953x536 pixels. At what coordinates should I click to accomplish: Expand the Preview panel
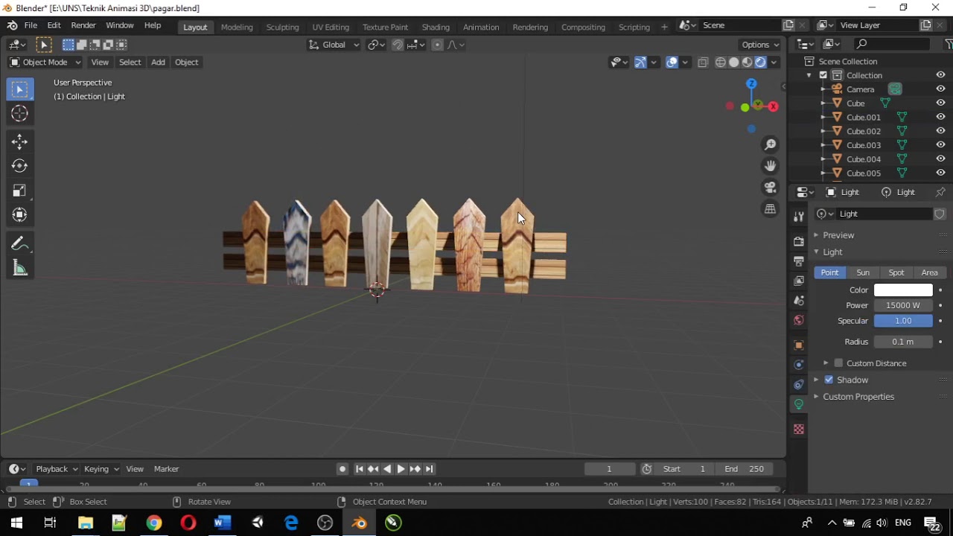(838, 235)
